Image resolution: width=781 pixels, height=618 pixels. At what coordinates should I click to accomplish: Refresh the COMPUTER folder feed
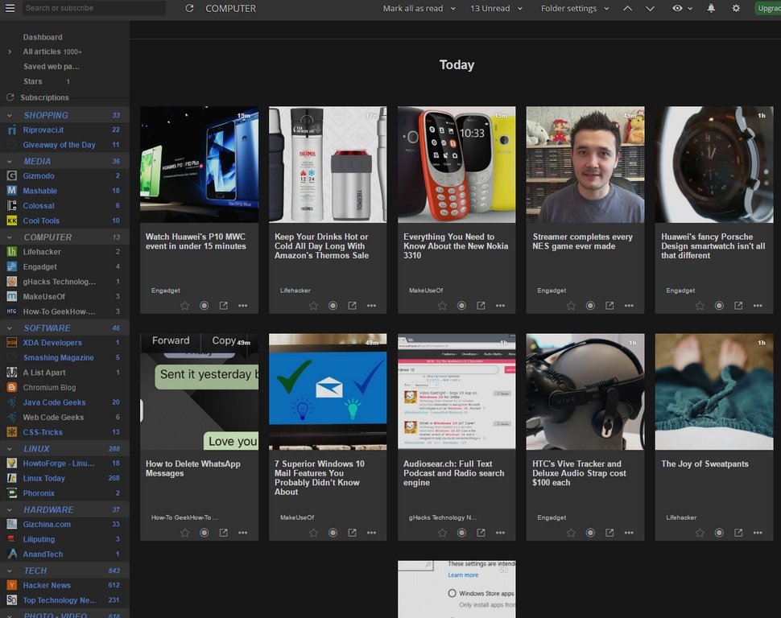(x=189, y=8)
